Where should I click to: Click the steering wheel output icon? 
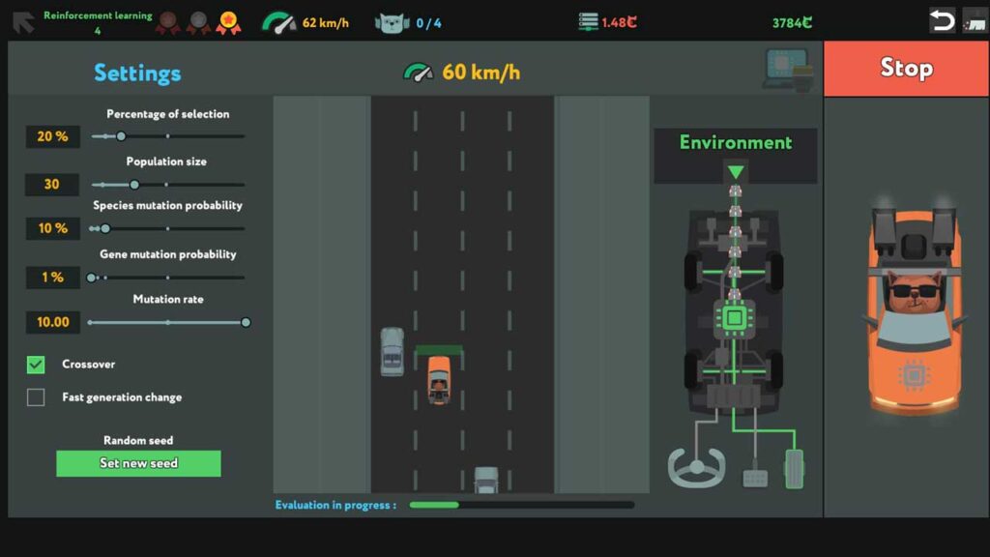click(694, 466)
